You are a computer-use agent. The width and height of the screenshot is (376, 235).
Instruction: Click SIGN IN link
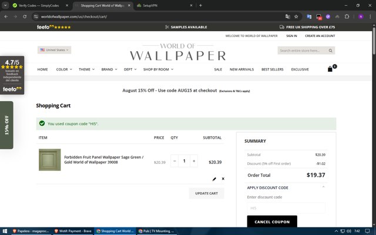tap(291, 36)
